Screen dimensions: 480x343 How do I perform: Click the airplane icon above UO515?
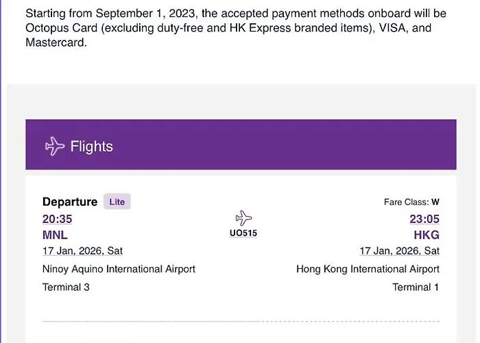point(243,219)
